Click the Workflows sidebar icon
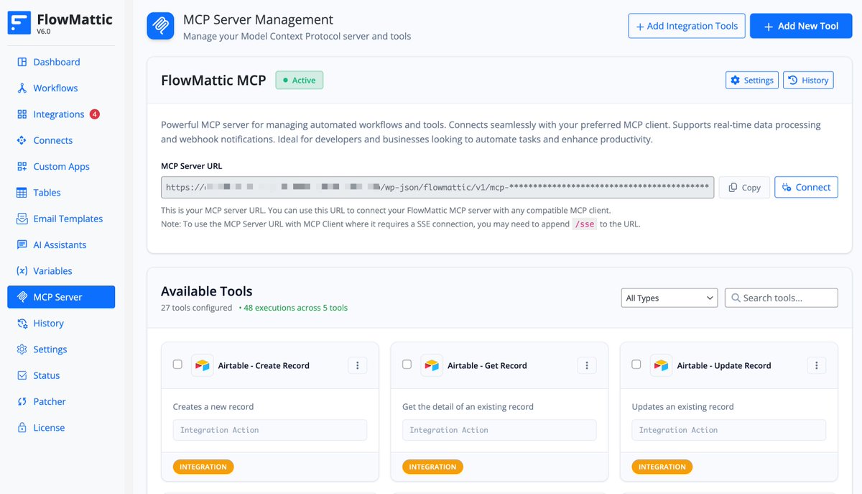 pos(22,88)
